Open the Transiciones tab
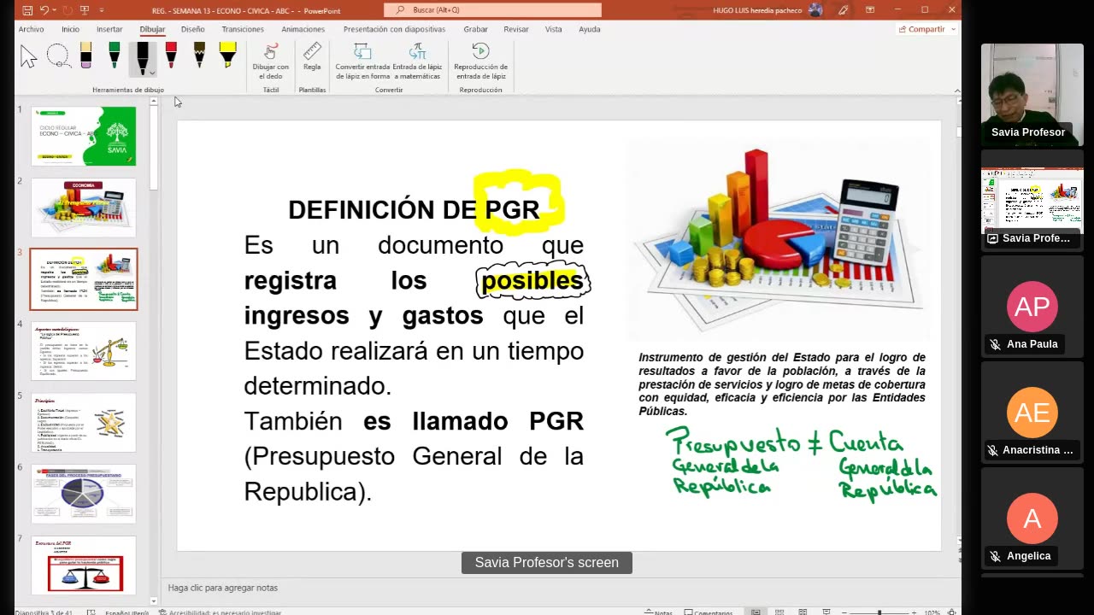1094x615 pixels. 243,29
